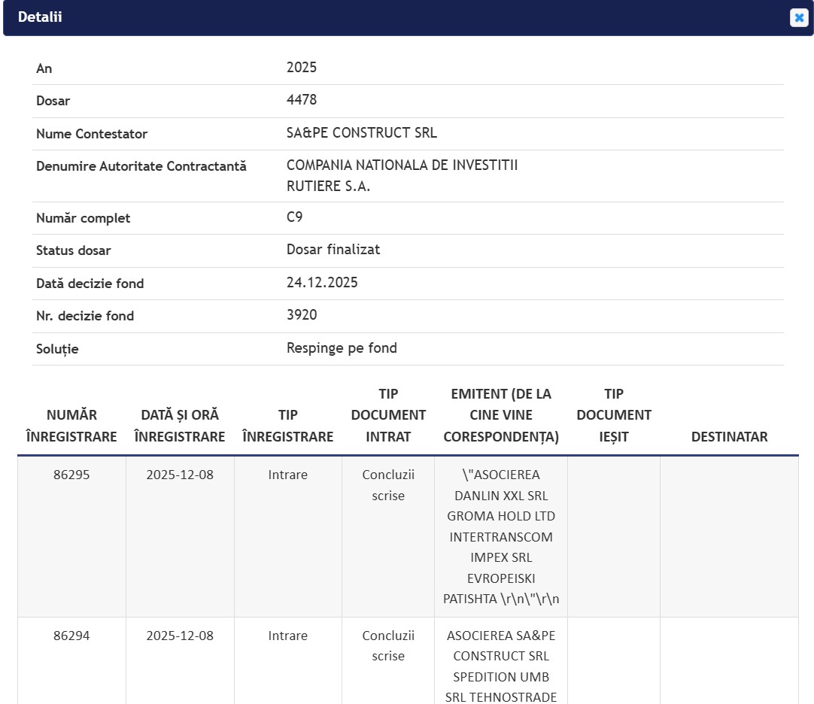Select registration number 86295 cell
The height and width of the screenshot is (704, 814).
[x=71, y=475]
